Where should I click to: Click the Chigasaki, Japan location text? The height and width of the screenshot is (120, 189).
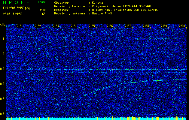[x=121, y=6]
